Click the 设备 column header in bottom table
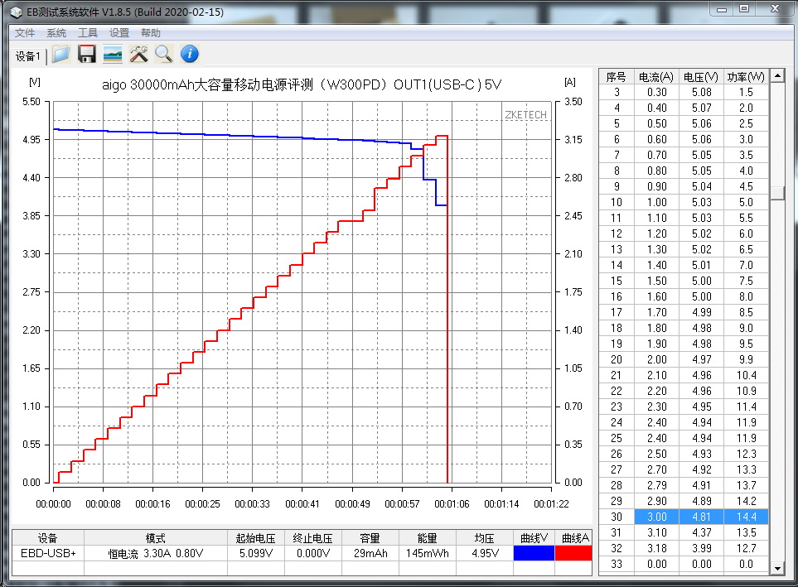 tap(48, 537)
